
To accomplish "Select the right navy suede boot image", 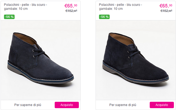I will (136, 60).
